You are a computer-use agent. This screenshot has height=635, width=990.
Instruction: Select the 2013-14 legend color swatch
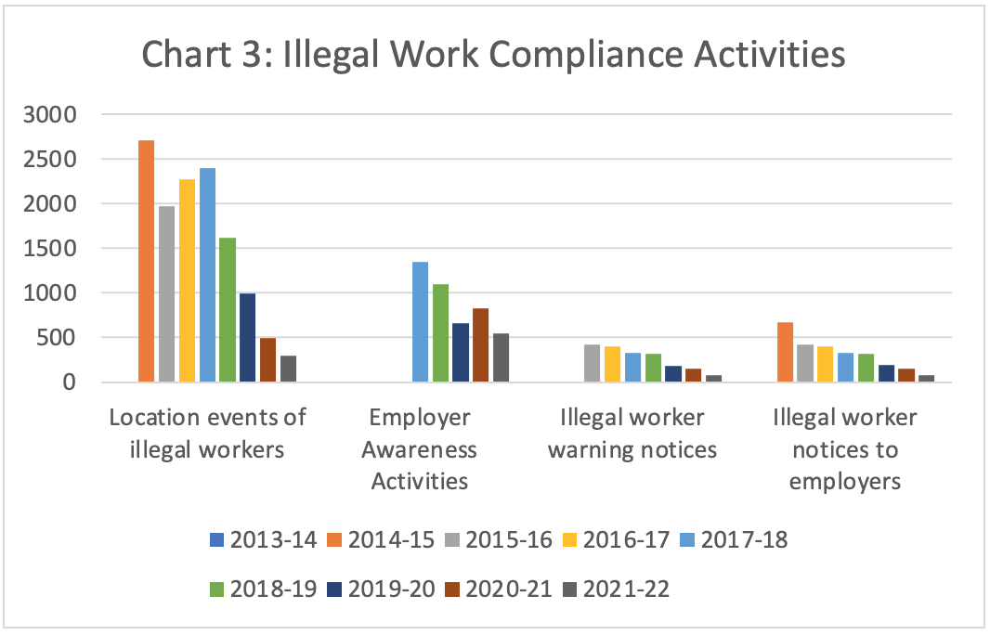(217, 540)
